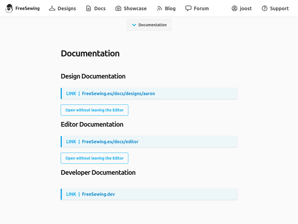
Task: Click the speech bubble icon next to Forum
Action: 188,8
